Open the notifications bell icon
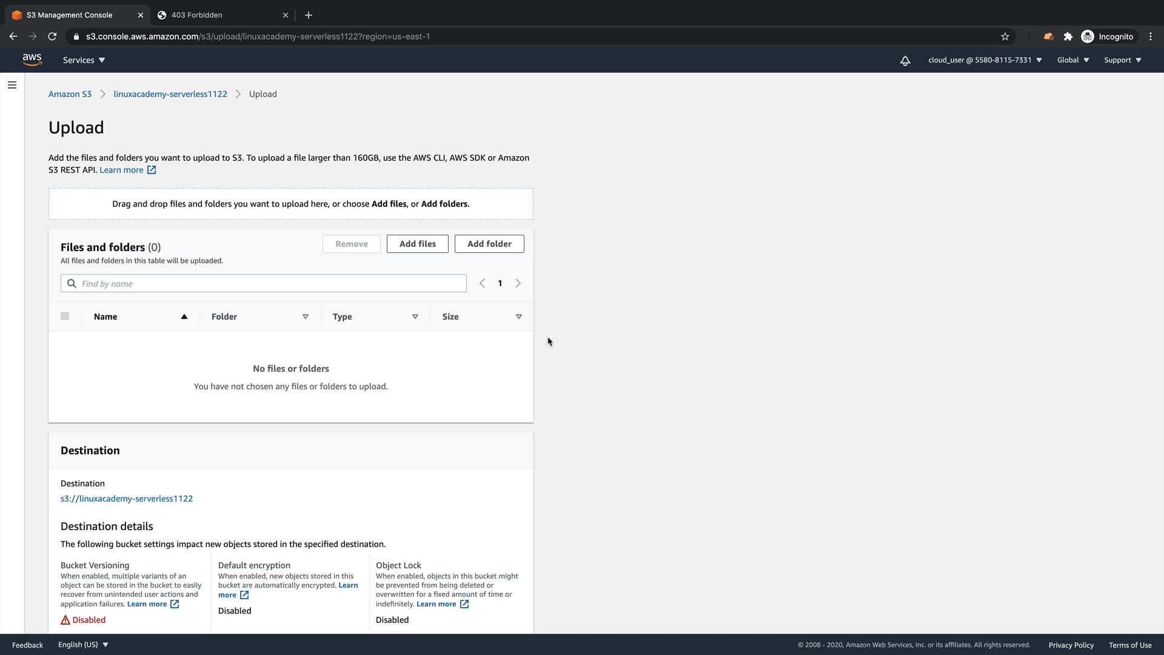Image resolution: width=1164 pixels, height=655 pixels. coord(905,61)
